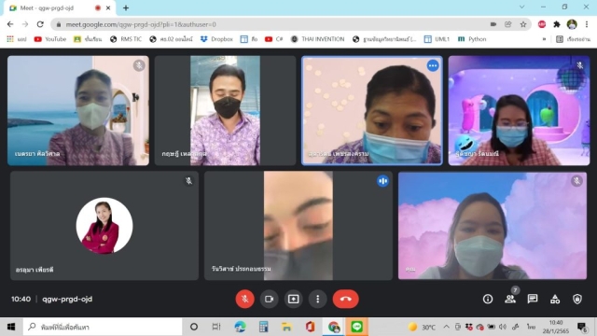Toggle the camera on/off button
This screenshot has height=336, width=597.
270,299
